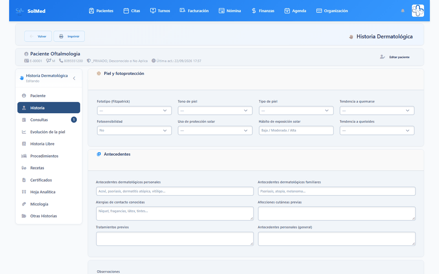The height and width of the screenshot is (274, 439).
Task: Click the Piel y fotoprotección sun icon
Action: (x=99, y=73)
